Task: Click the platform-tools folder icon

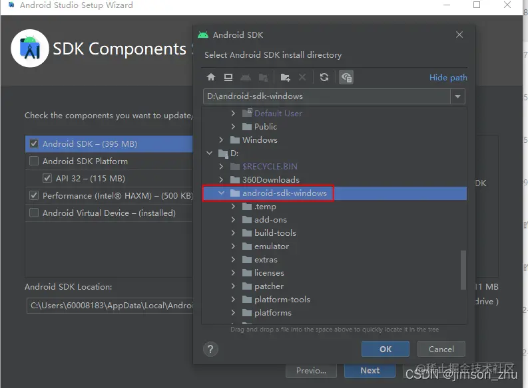Action: click(247, 300)
